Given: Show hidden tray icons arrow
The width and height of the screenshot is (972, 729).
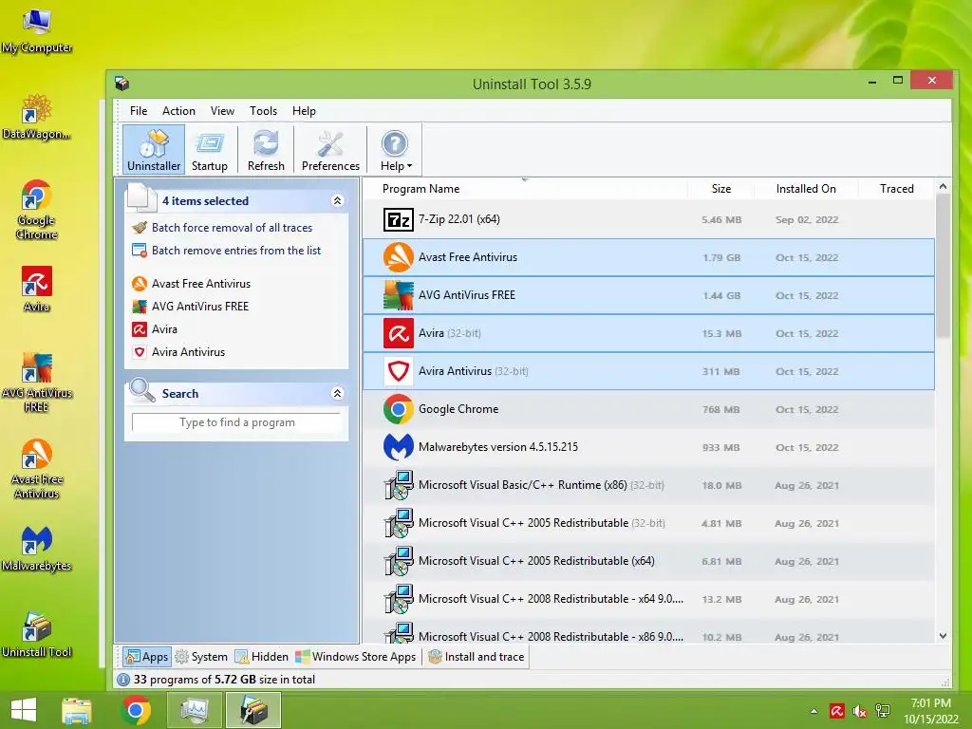Looking at the screenshot, I should [813, 711].
